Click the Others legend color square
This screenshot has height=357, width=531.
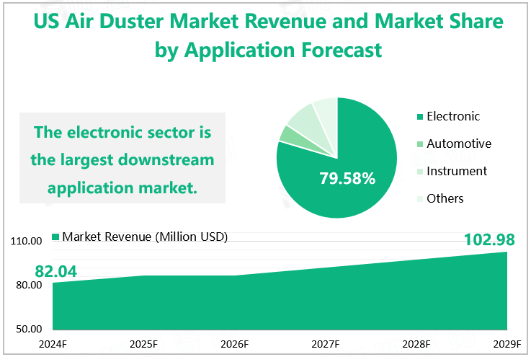pos(420,199)
